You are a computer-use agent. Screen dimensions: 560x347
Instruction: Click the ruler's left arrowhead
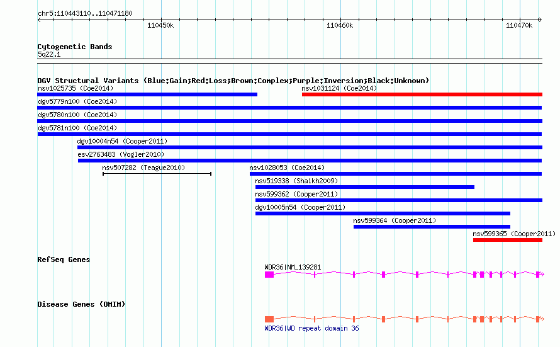(39, 20)
